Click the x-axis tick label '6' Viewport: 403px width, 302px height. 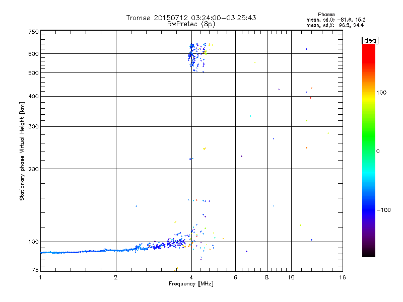point(235,277)
